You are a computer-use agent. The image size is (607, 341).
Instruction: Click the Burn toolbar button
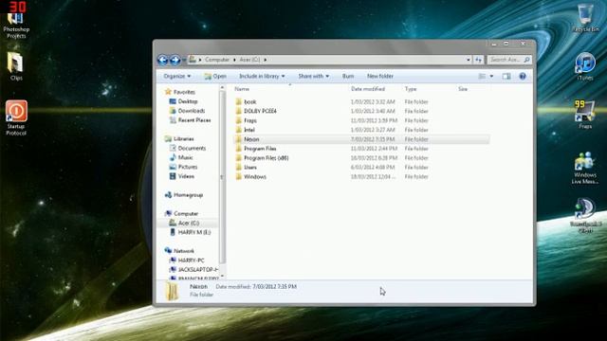coord(348,76)
